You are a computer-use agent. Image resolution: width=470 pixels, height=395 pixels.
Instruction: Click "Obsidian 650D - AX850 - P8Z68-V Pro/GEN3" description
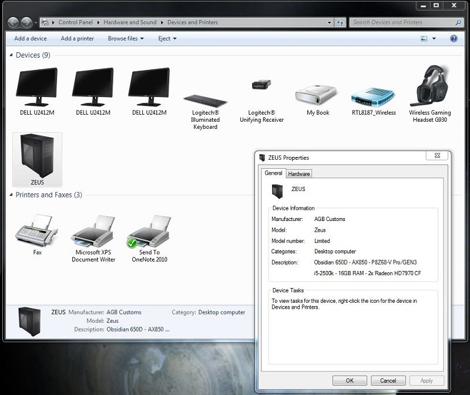click(365, 262)
